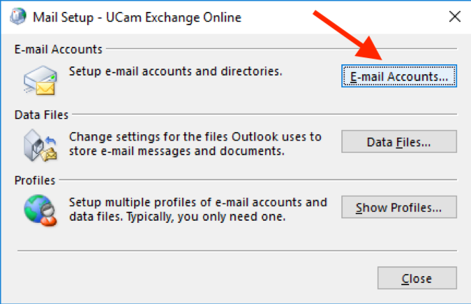Click the Data Files cabinet icon
Screen dimensions: 471x304
40,145
